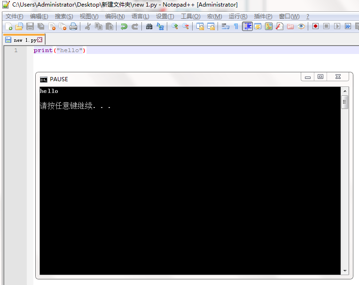Close current file via Close icon
The image size is (359, 285).
coord(52,27)
